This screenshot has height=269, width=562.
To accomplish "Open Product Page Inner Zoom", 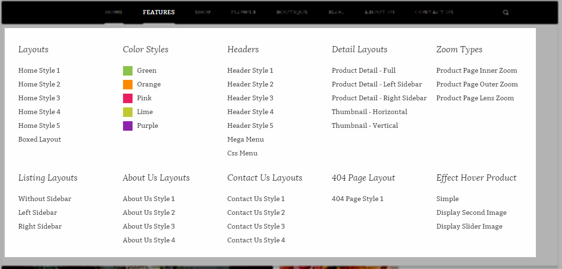I will [476, 70].
